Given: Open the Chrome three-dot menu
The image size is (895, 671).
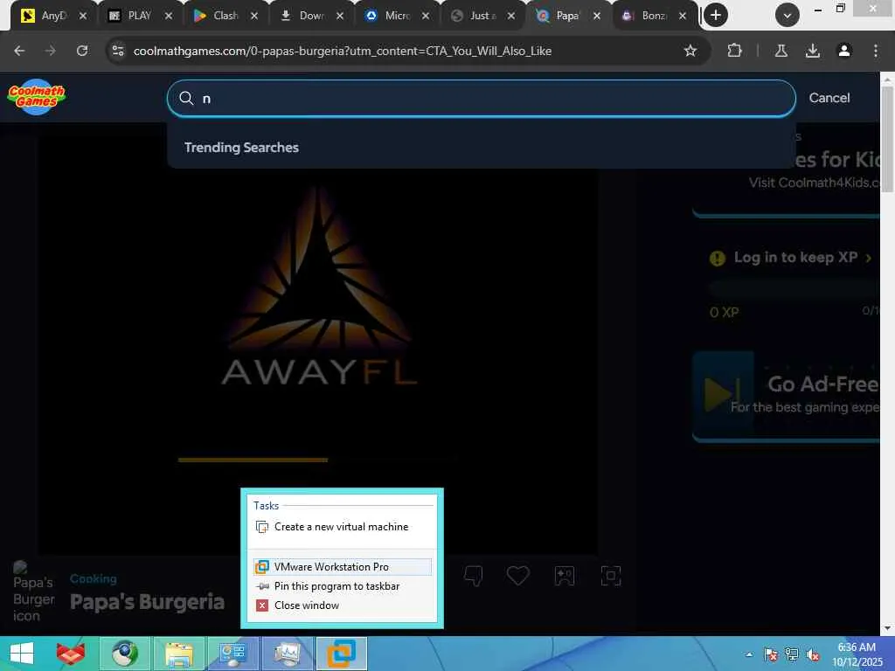Looking at the screenshot, I should point(875,51).
